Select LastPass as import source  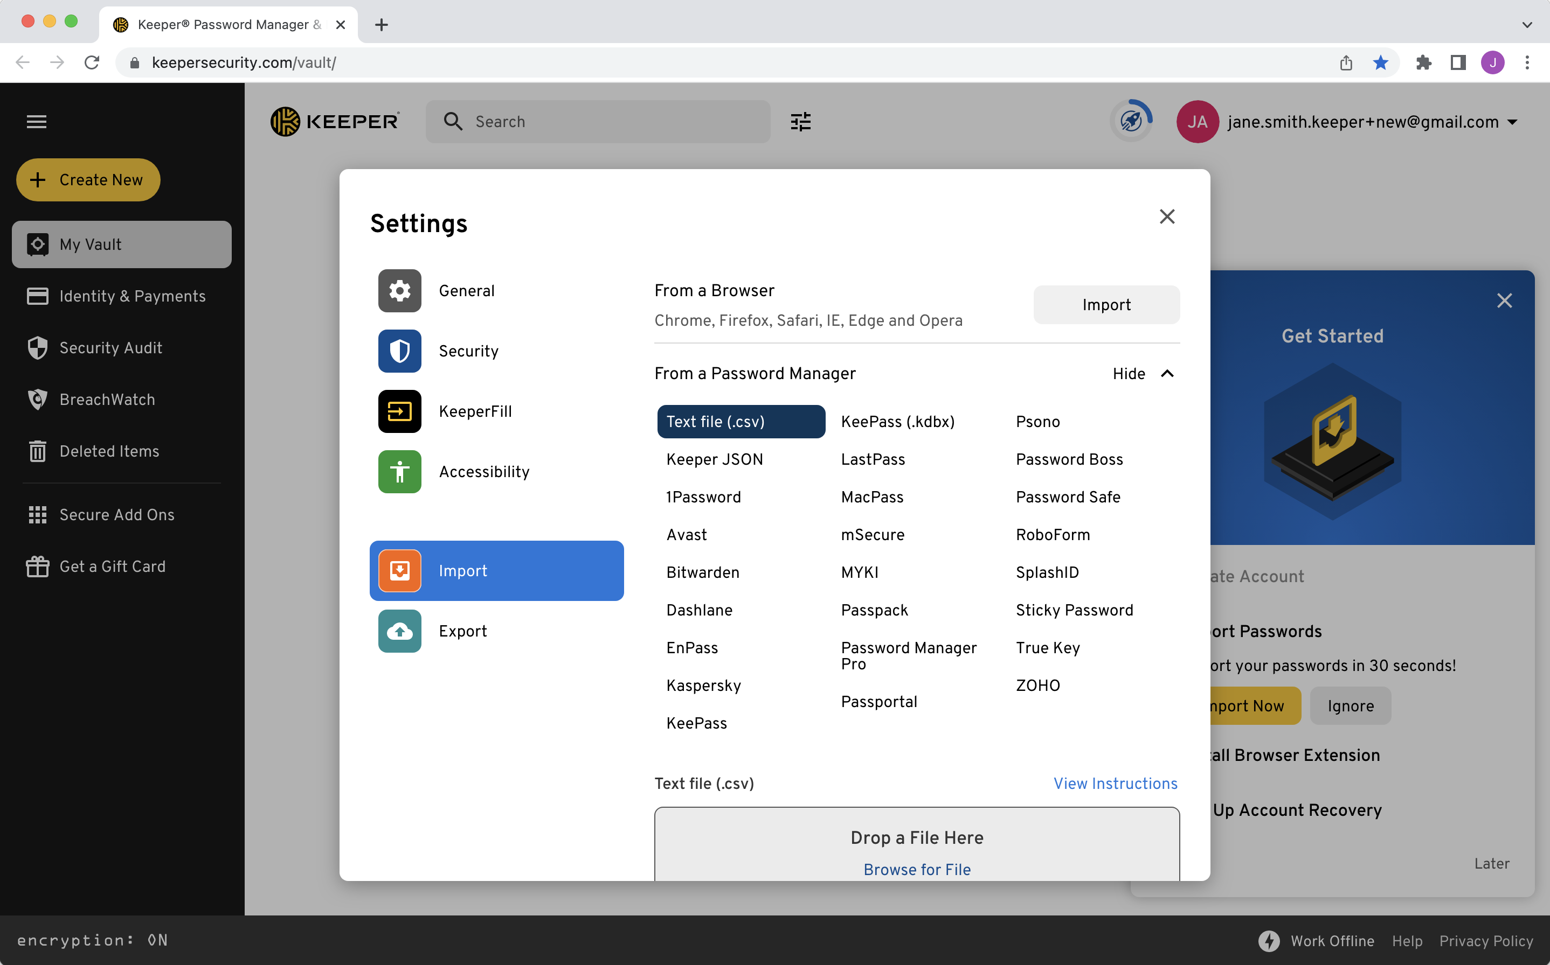pyautogui.click(x=873, y=459)
